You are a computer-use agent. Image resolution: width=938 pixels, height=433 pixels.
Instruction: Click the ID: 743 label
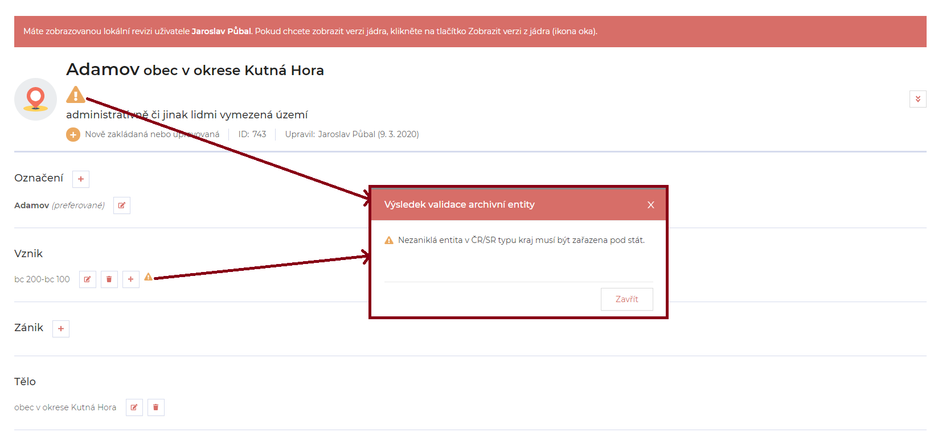(252, 134)
